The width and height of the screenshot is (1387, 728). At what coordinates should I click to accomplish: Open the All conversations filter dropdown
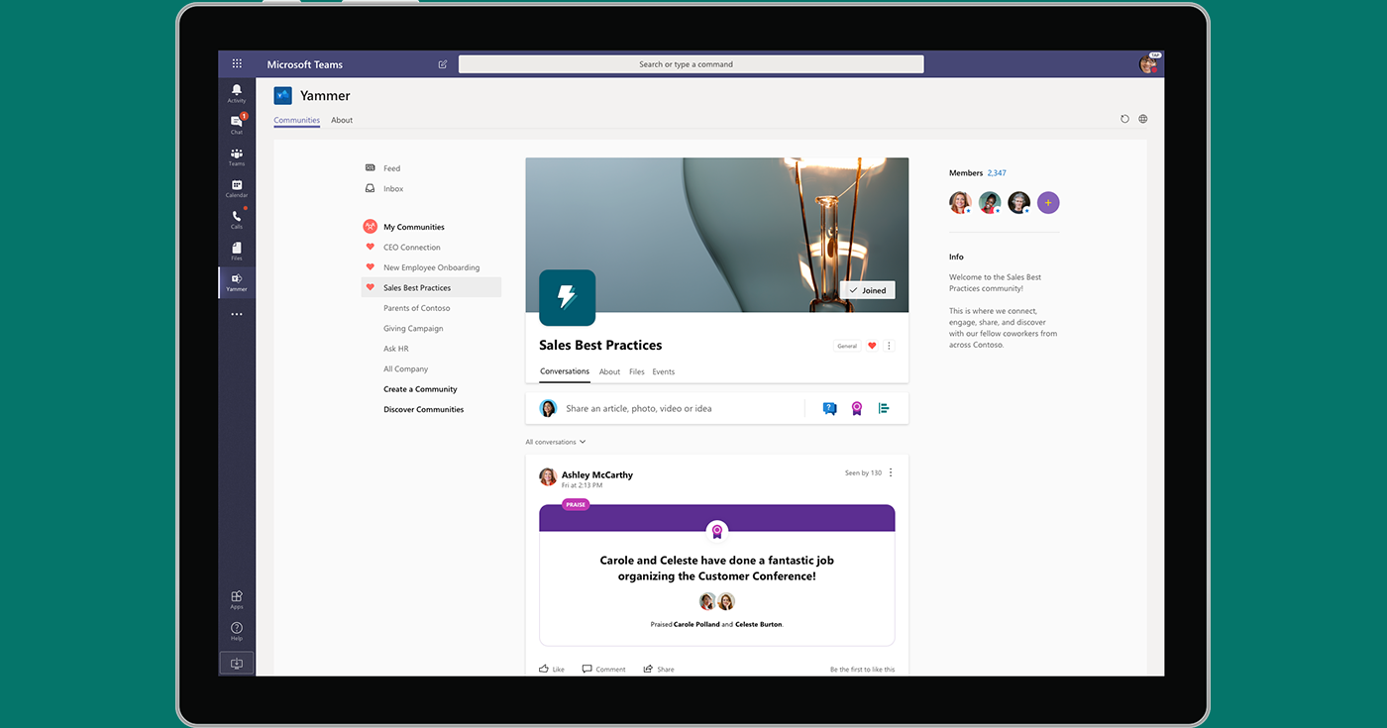click(x=555, y=442)
